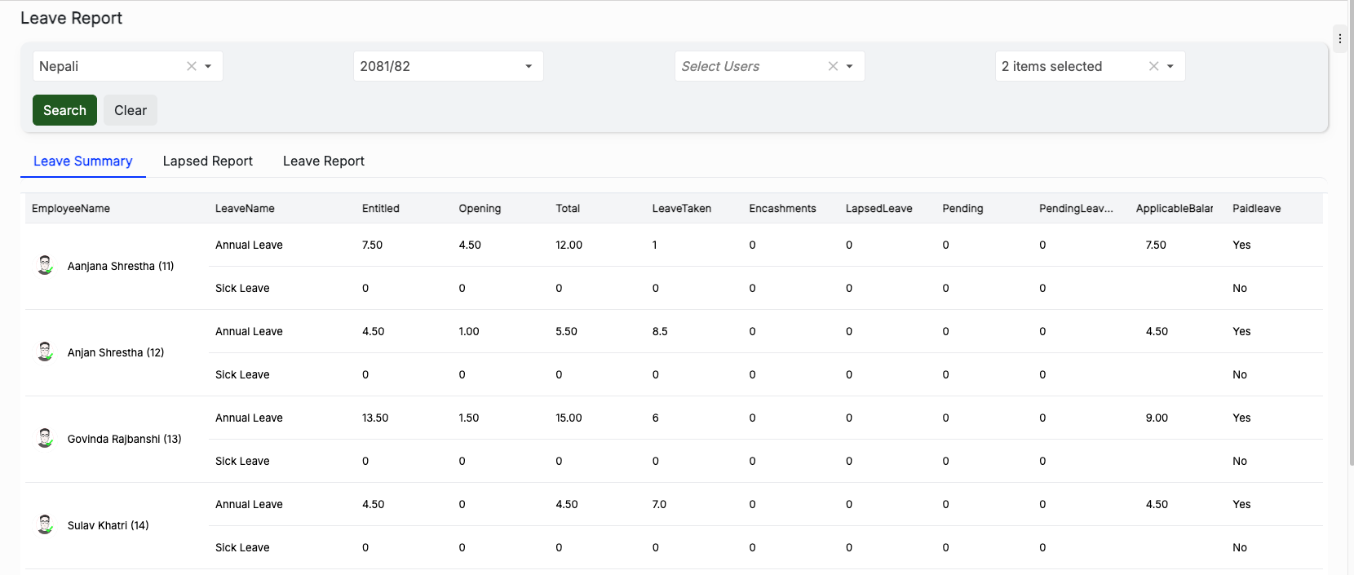
Task: Click the truncated PendingLeav... column header
Action: pyautogui.click(x=1076, y=209)
